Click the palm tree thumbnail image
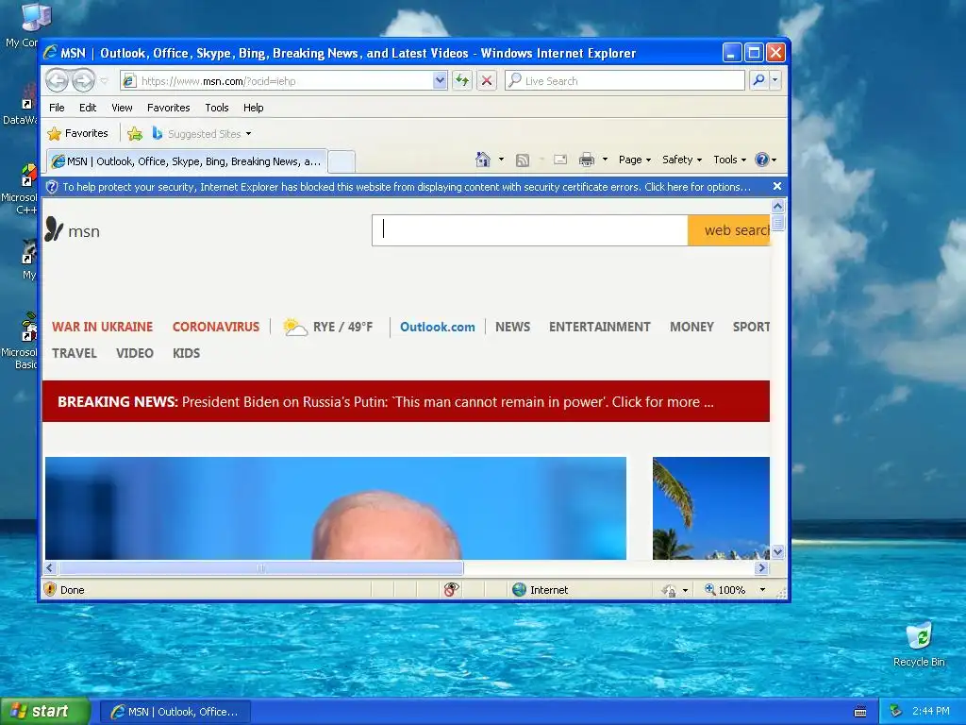Image resolution: width=966 pixels, height=725 pixels. click(711, 508)
